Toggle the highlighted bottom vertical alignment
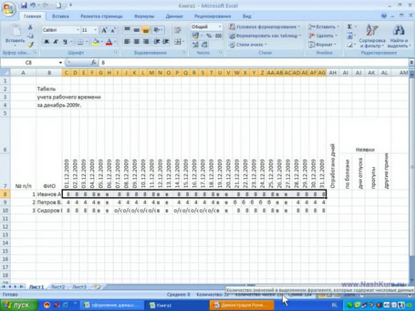This screenshot has width=415, height=311. tap(145, 30)
